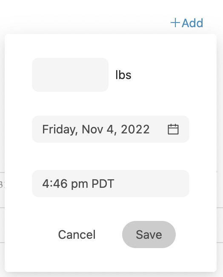Click inside the pounds entry box
Screen dimensions: 223x277
(70, 75)
